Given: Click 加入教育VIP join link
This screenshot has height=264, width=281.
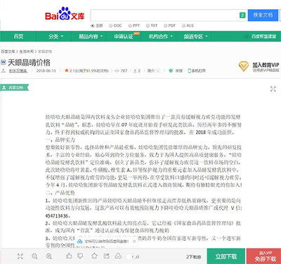Looking at the screenshot, I should 266,65.
